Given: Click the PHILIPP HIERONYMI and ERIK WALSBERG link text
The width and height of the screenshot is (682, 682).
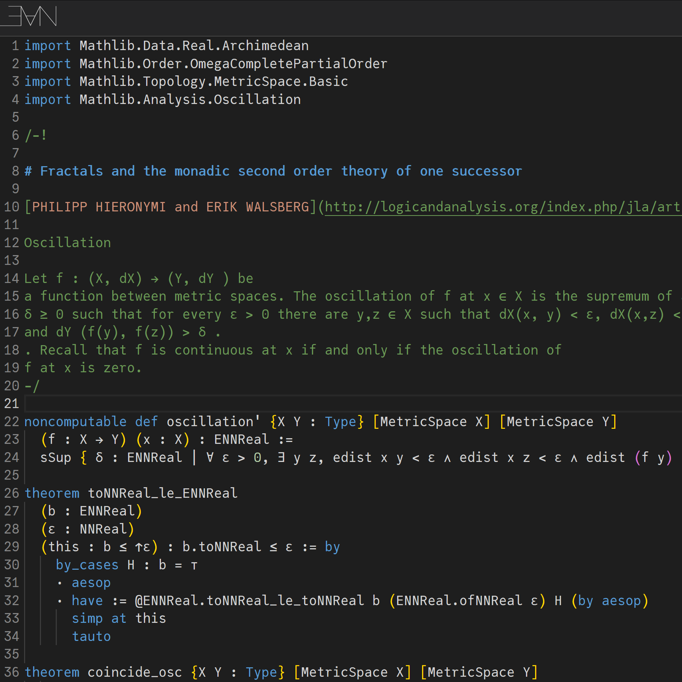Looking at the screenshot, I should coord(170,207).
